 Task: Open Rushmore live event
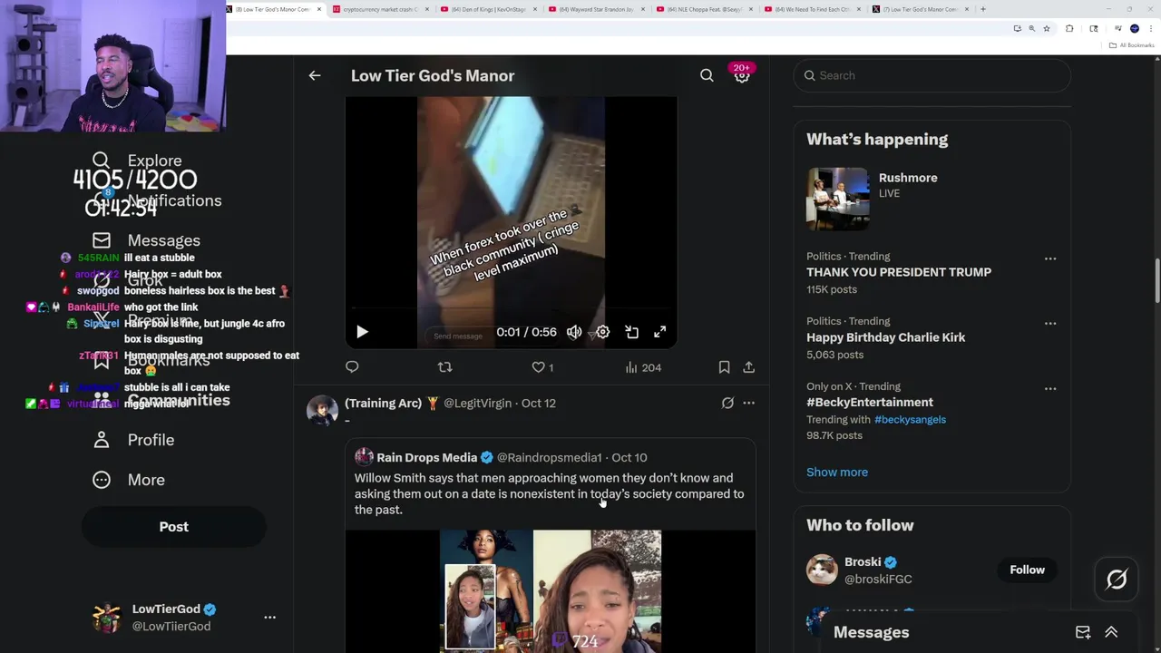point(932,200)
